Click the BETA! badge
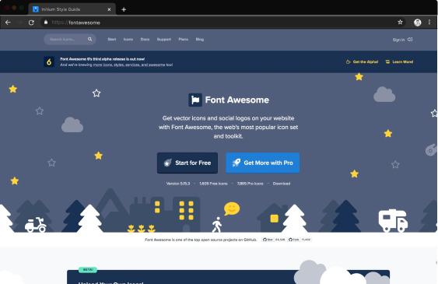 (88, 270)
